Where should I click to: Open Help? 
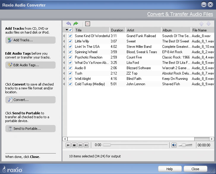click(x=170, y=169)
